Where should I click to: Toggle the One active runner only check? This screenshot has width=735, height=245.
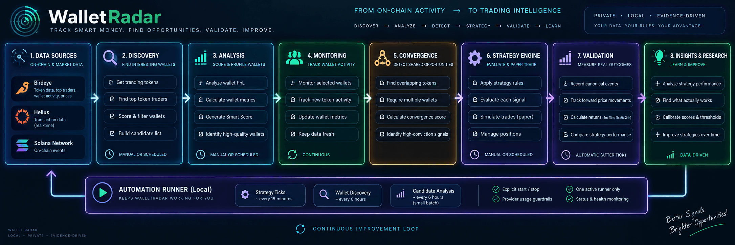pyautogui.click(x=570, y=189)
